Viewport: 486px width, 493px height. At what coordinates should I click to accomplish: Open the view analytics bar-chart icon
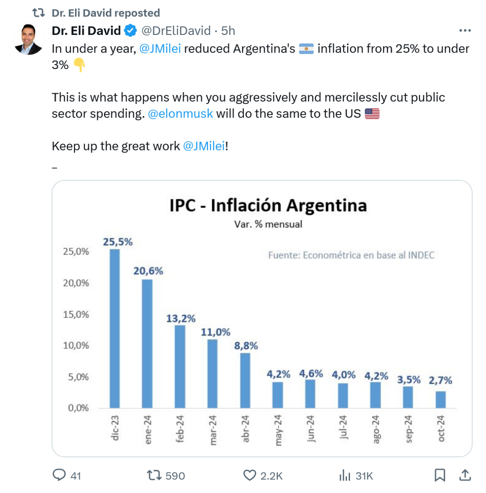345,476
